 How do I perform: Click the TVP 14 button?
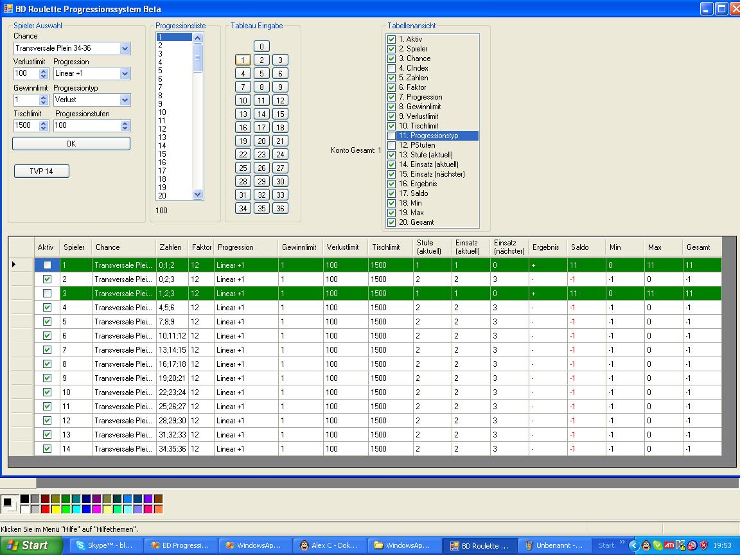point(42,171)
